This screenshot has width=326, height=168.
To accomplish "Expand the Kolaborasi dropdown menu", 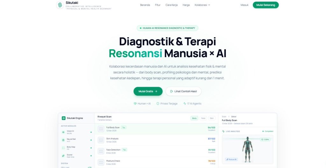I will 202,5.
